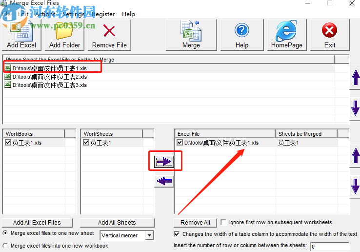The width and height of the screenshot is (360, 252).
Task: Select the Excel icon of 员工表1.xls row
Action: click(8, 68)
